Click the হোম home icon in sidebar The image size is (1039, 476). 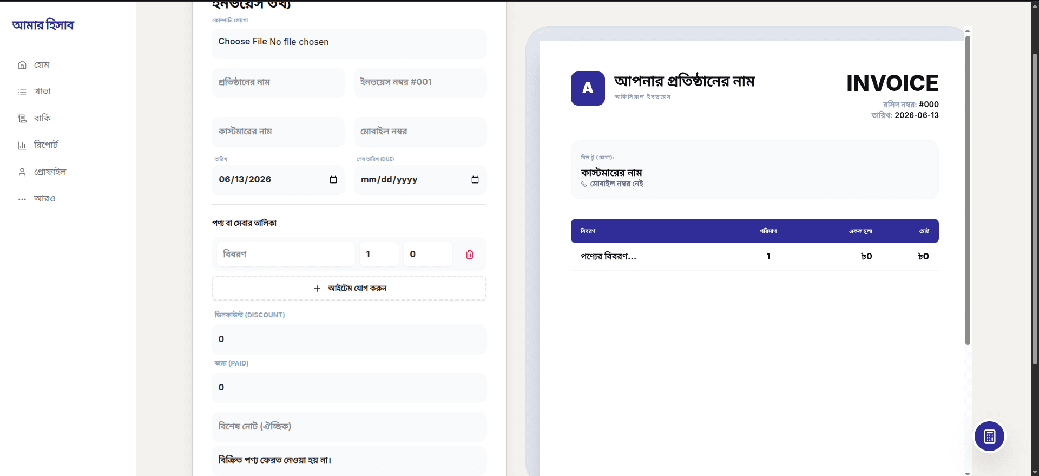pyautogui.click(x=22, y=65)
